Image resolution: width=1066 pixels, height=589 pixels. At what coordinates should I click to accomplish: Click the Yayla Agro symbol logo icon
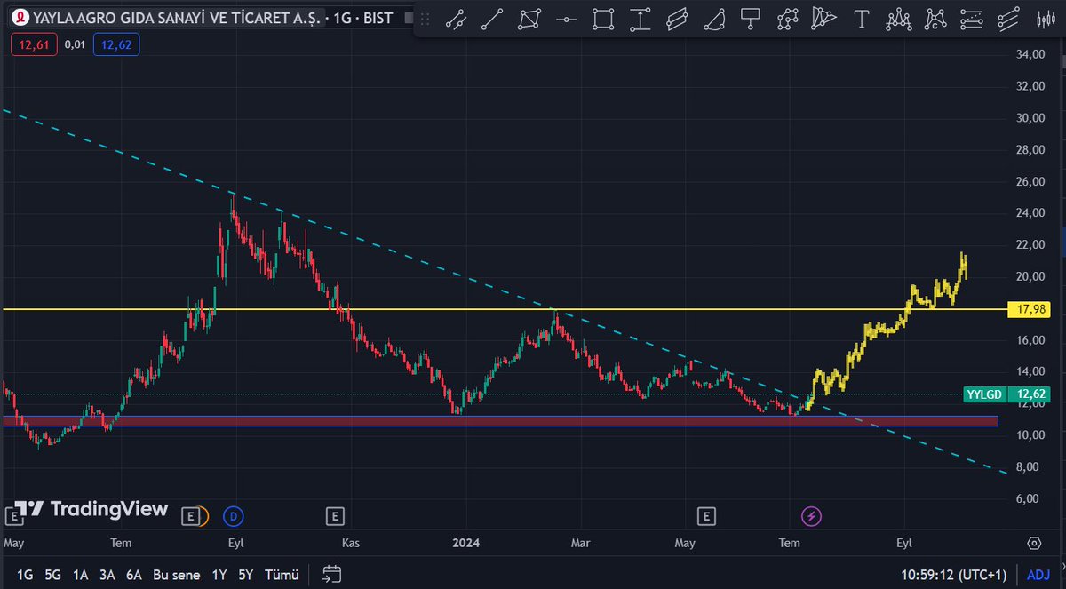20,18
